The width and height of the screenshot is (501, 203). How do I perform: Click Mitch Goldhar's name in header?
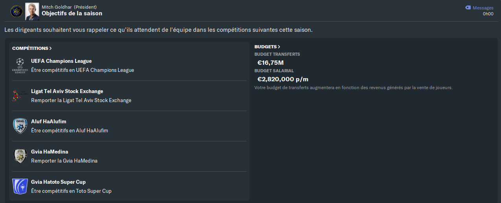[x=57, y=7]
